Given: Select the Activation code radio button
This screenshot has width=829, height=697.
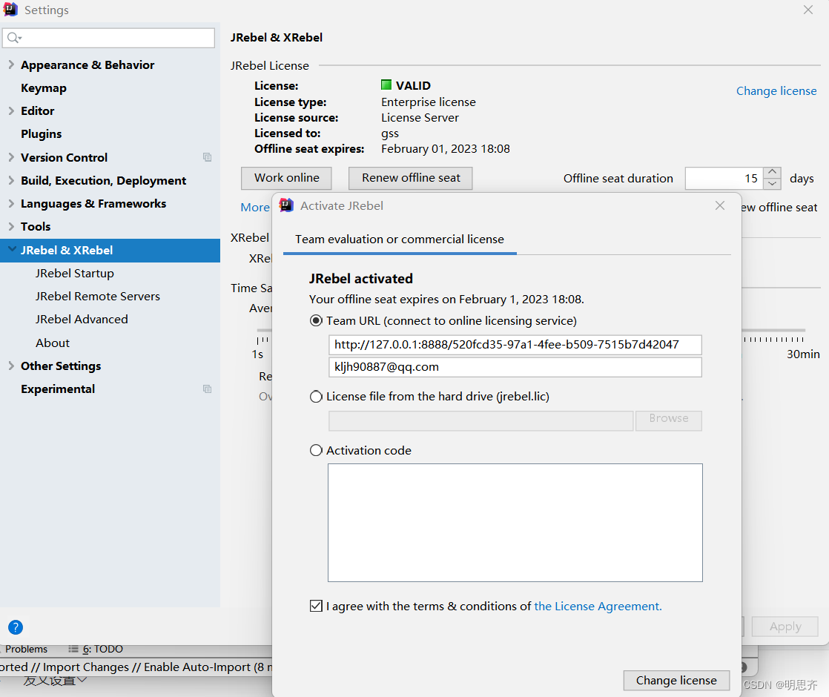Looking at the screenshot, I should coord(316,450).
